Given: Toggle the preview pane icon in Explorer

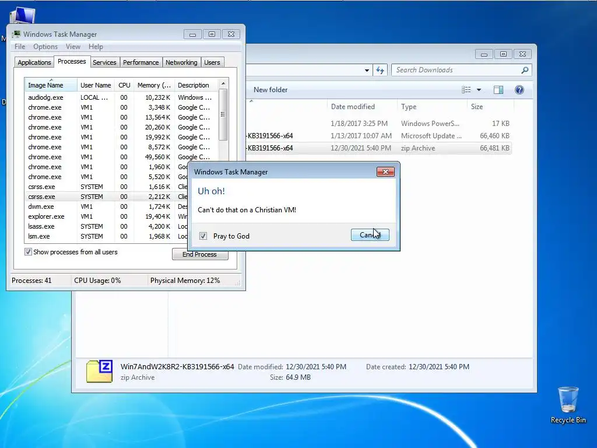Looking at the screenshot, I should pyautogui.click(x=498, y=90).
